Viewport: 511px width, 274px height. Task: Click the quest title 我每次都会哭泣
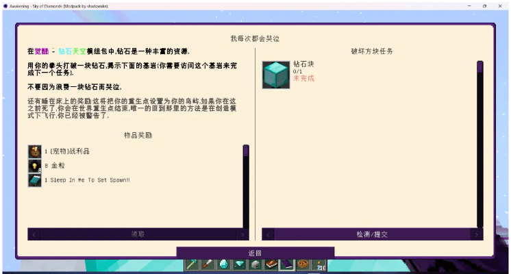tap(255, 38)
